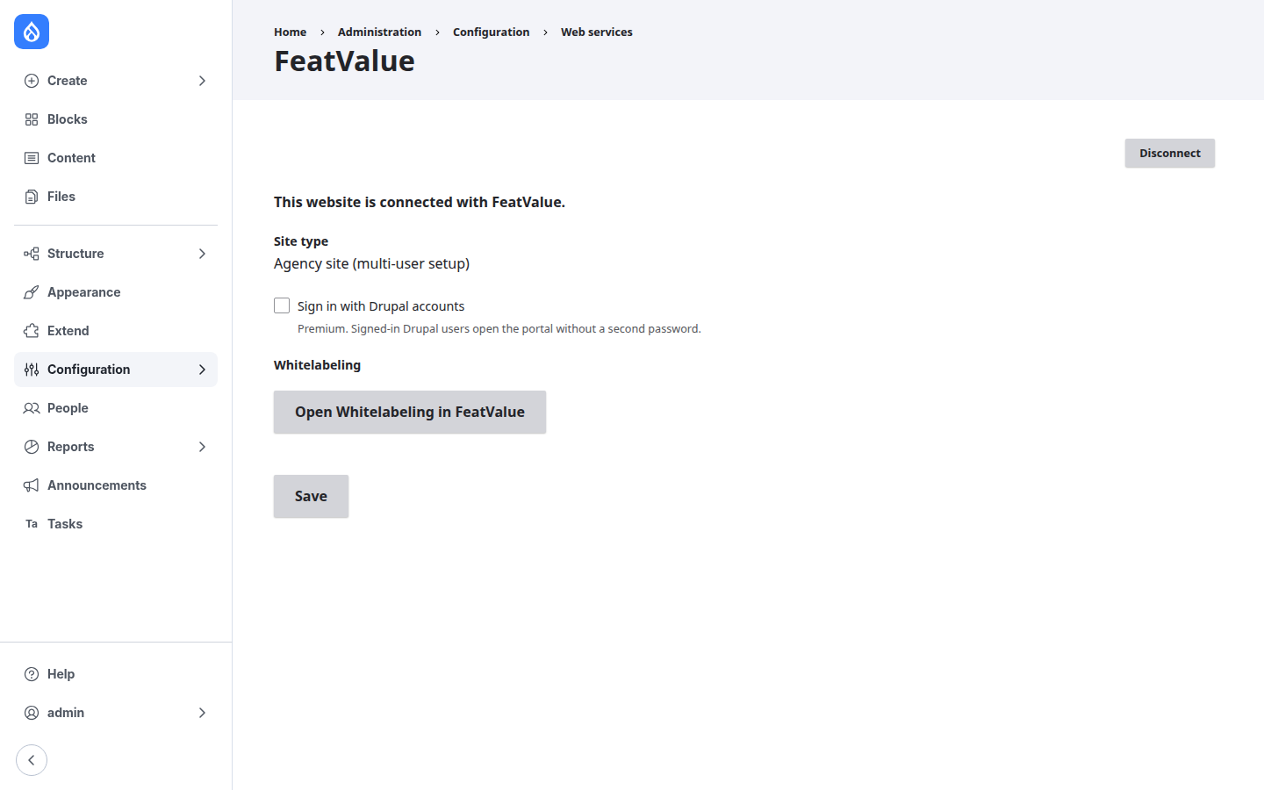Image resolution: width=1264 pixels, height=790 pixels.
Task: Click the admin user avatar icon
Action: pyautogui.click(x=32, y=713)
